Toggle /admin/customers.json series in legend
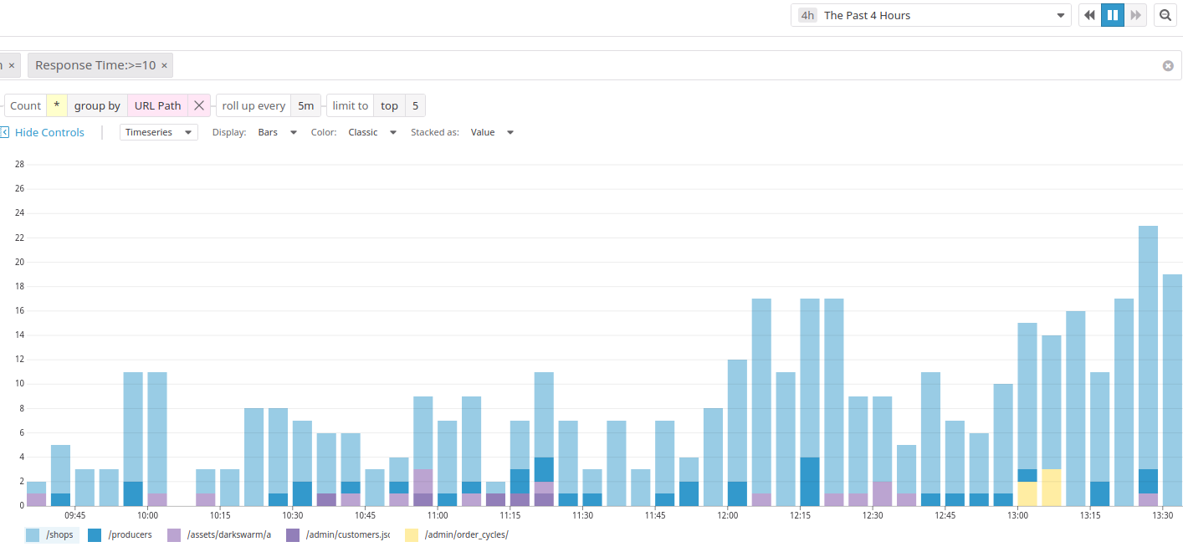The width and height of the screenshot is (1183, 552). pyautogui.click(x=338, y=534)
